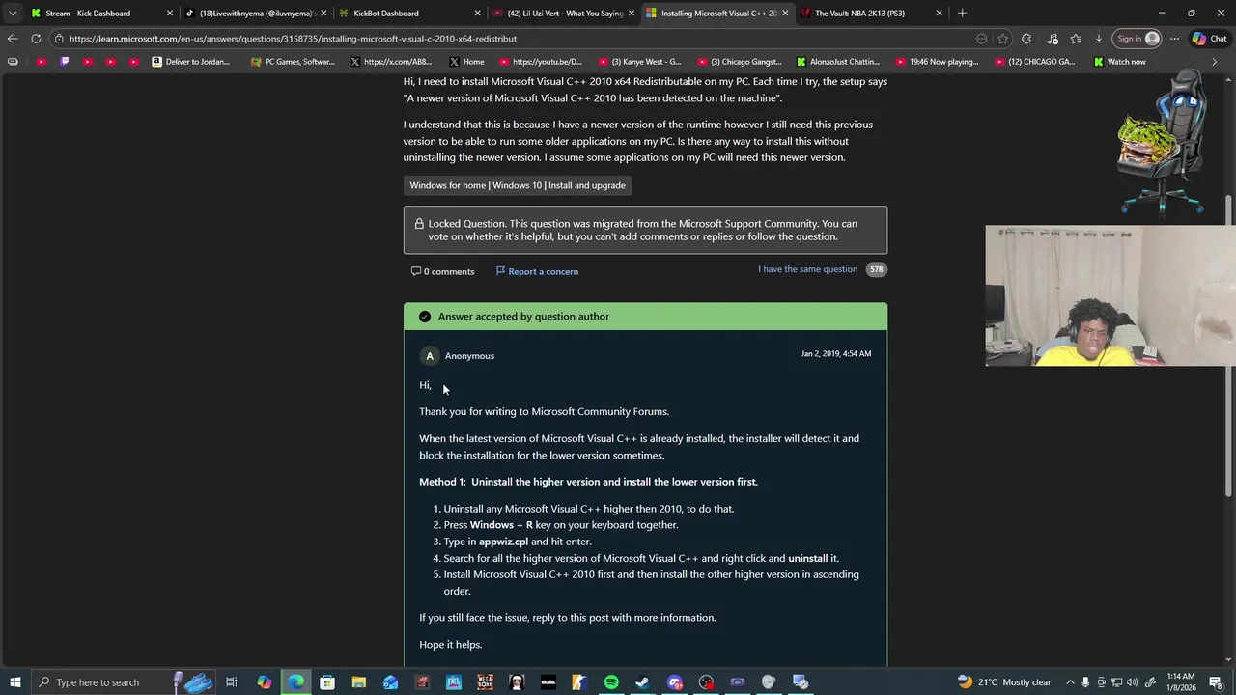This screenshot has height=695, width=1236.
Task: Click the Jan 2, 2019 timestamp
Action: pyautogui.click(x=836, y=354)
